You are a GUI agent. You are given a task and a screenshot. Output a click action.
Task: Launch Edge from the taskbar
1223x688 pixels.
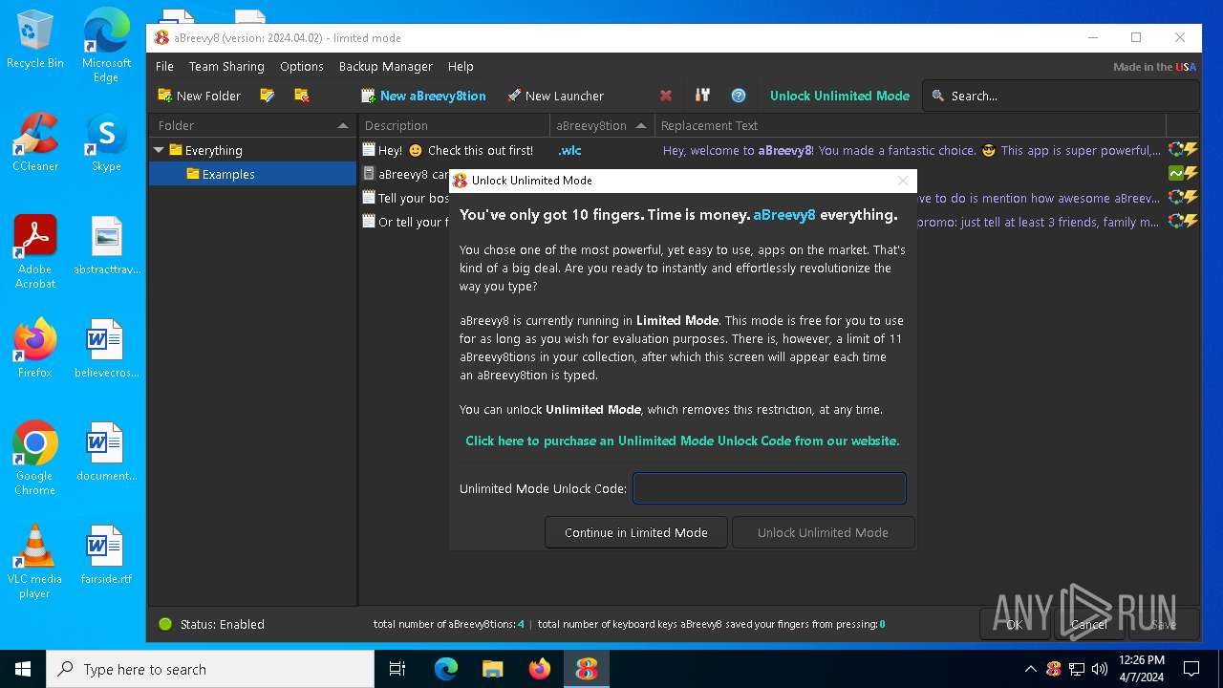(x=446, y=669)
